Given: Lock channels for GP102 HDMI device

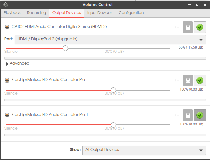Looking at the screenshot, I should 188,27.
